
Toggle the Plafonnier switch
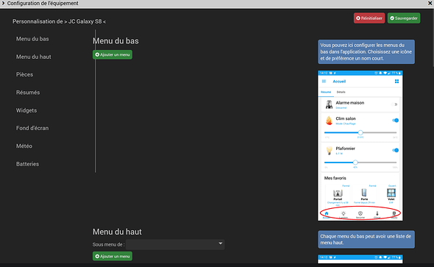pyautogui.click(x=395, y=150)
